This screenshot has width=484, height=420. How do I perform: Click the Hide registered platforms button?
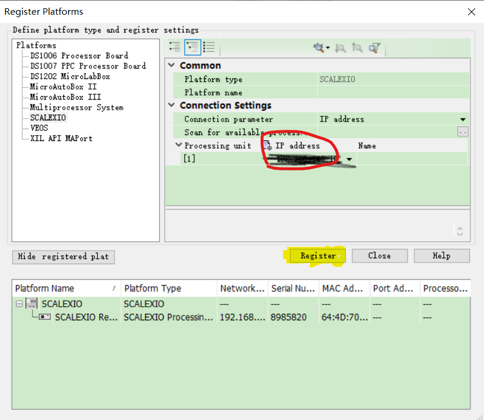(x=63, y=257)
